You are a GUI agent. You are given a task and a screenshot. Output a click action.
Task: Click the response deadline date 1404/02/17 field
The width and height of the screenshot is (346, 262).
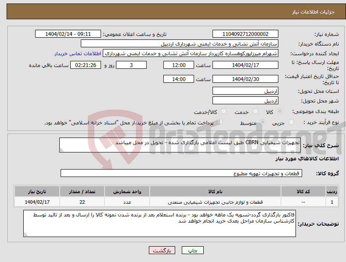[x=245, y=65]
